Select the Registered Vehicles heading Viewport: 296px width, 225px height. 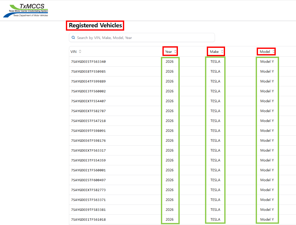pyautogui.click(x=95, y=25)
